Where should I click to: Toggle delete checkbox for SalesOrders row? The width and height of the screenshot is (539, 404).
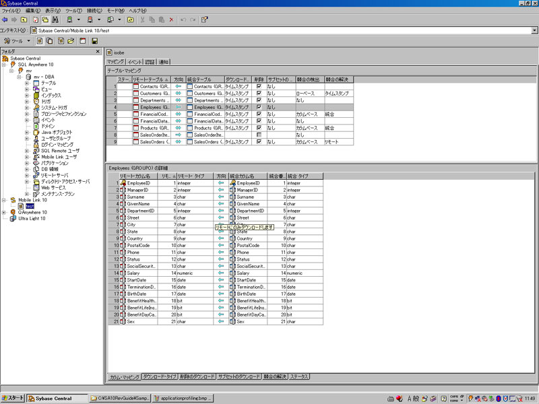[x=259, y=141]
